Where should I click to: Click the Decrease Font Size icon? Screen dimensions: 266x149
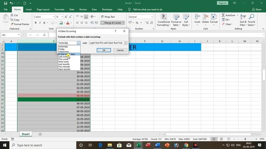(x=70, y=17)
